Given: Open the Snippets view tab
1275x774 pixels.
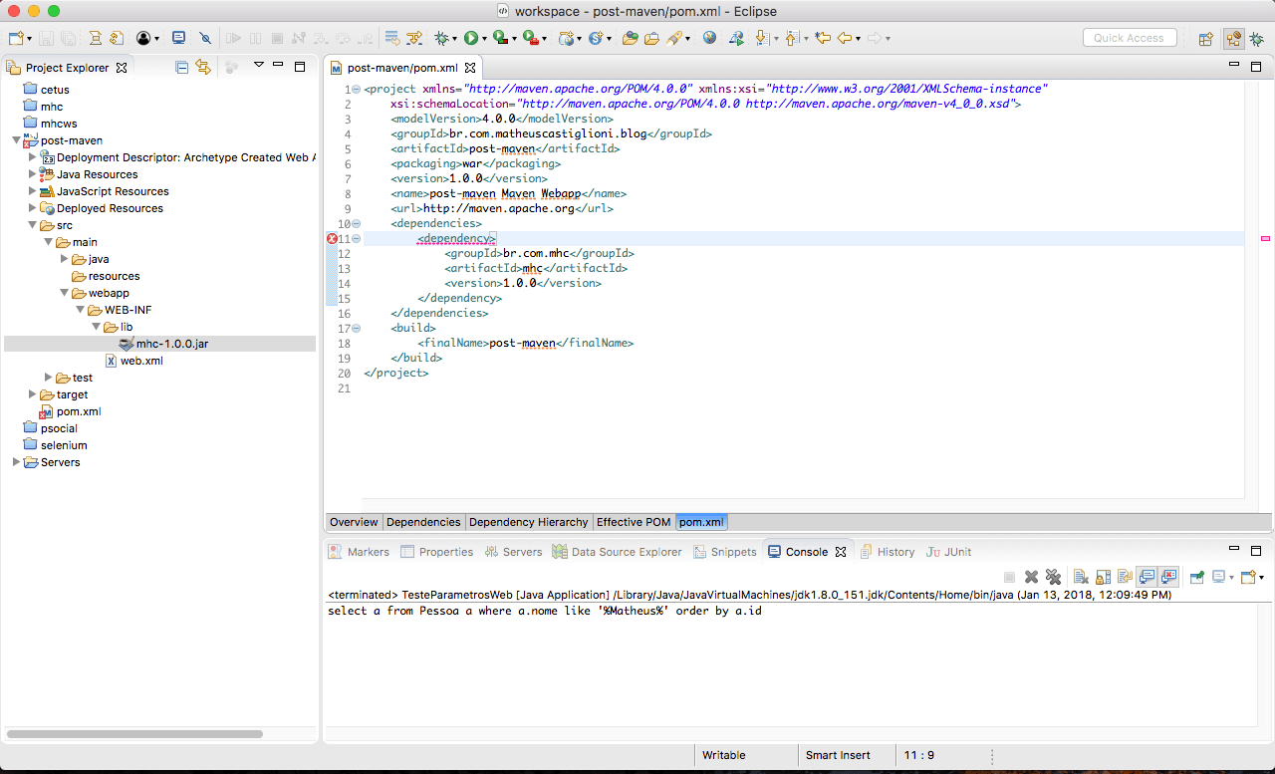Looking at the screenshot, I should (725, 552).
